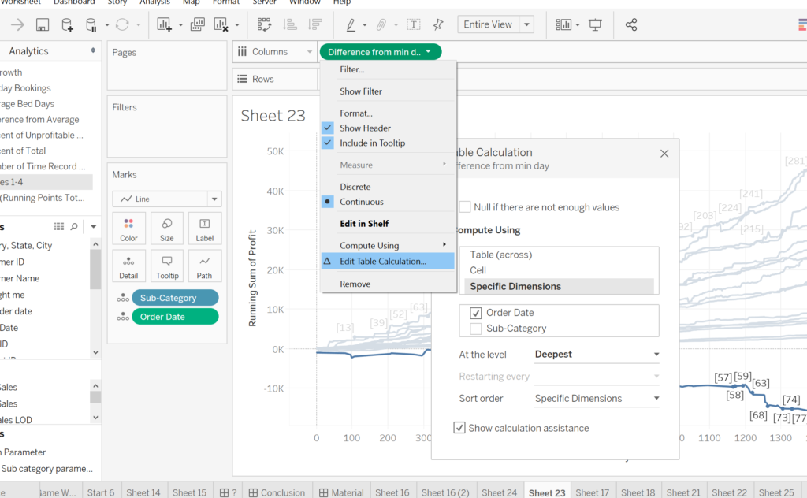Expand the Measure submenu
The height and width of the screenshot is (498, 807).
388,165
